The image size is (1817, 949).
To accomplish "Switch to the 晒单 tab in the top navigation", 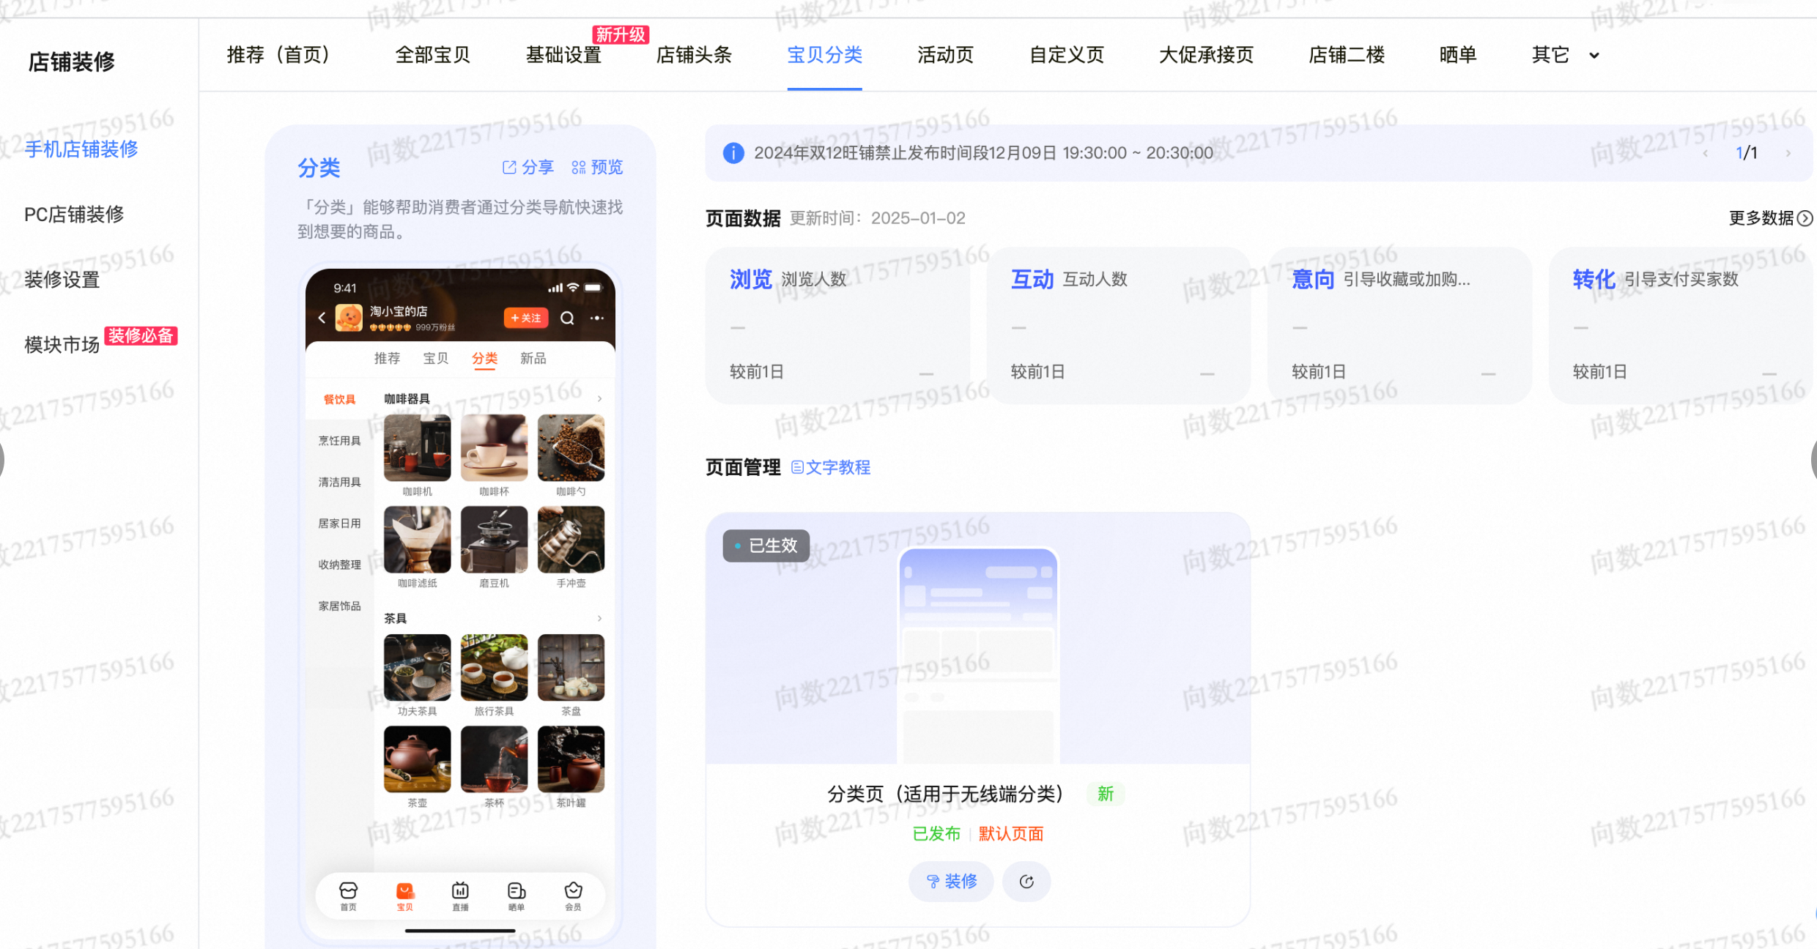I will (x=1458, y=55).
